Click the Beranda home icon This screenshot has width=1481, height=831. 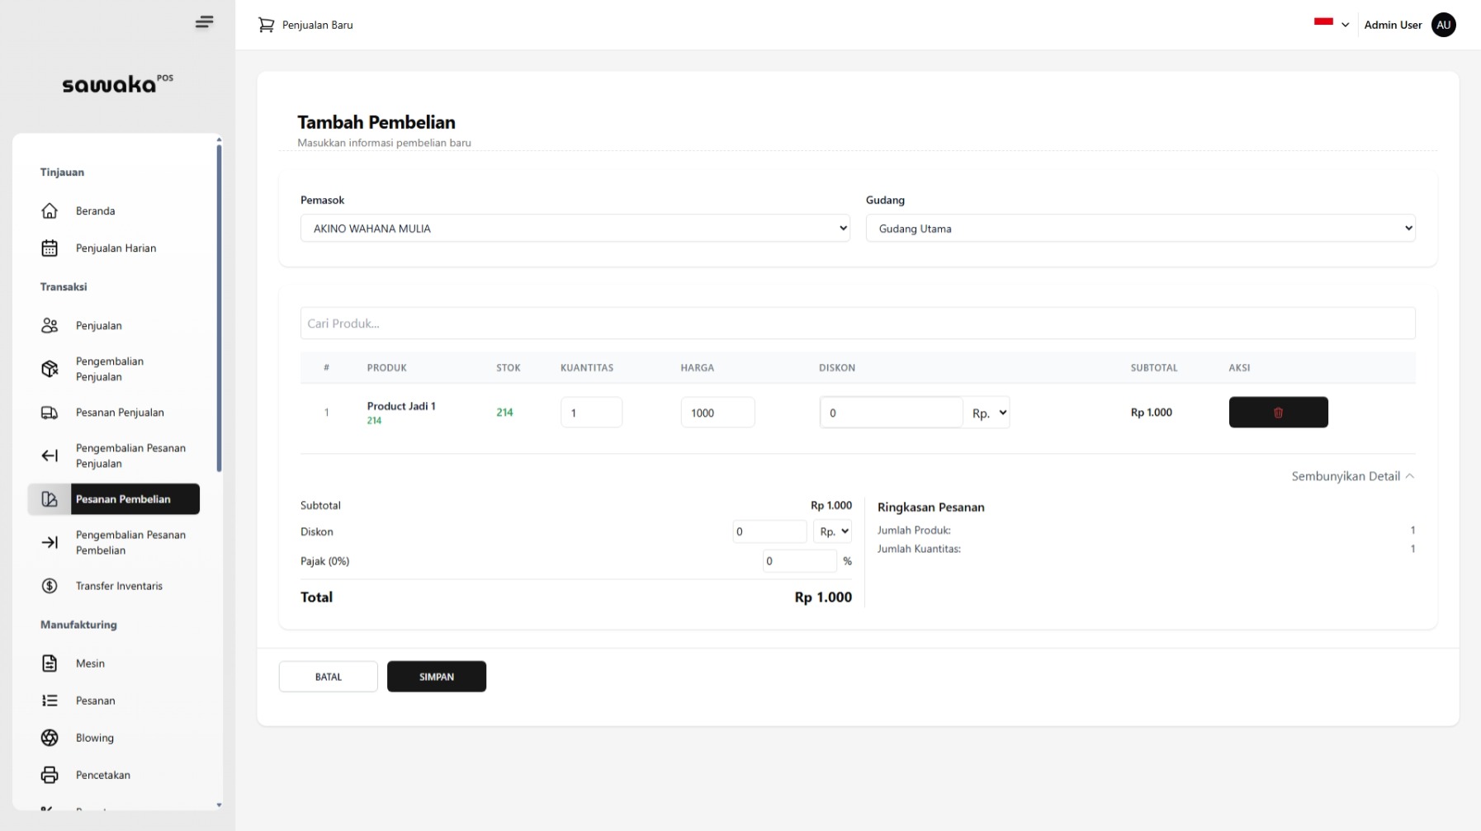(x=50, y=211)
